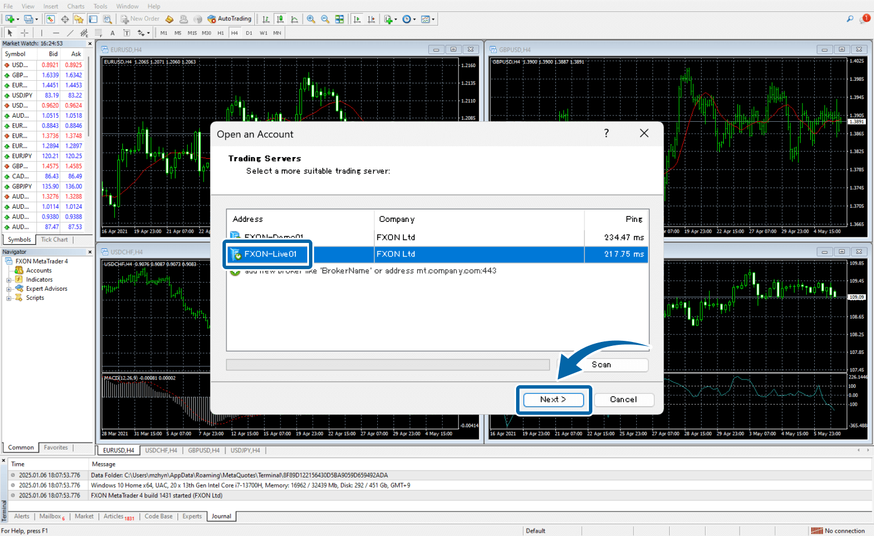Viewport: 874px width, 536px height.
Task: Open the Charts menu
Action: [x=76, y=6]
